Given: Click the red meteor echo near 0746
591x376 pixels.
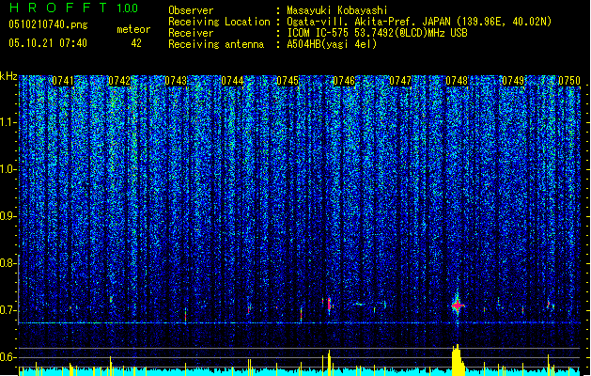Looking at the screenshot, I should click(x=329, y=304).
